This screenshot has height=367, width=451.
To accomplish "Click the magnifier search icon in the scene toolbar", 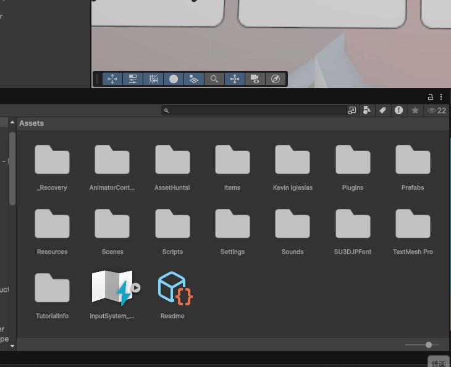I will coord(214,79).
